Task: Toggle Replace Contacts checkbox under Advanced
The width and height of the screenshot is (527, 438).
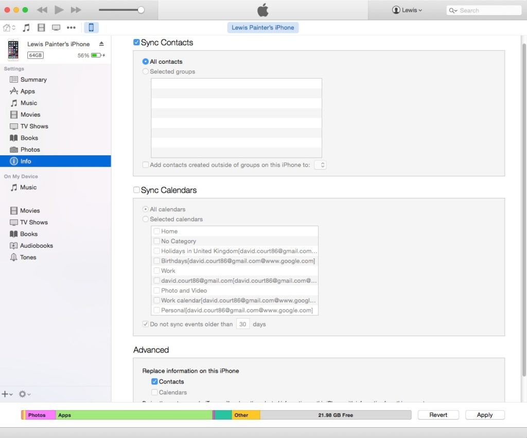Action: 154,381
